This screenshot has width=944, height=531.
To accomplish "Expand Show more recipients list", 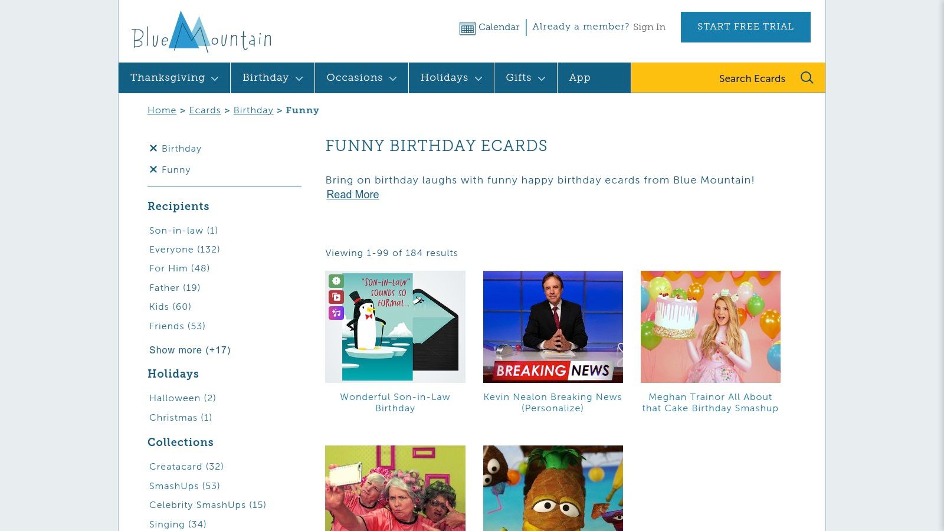I will [189, 350].
